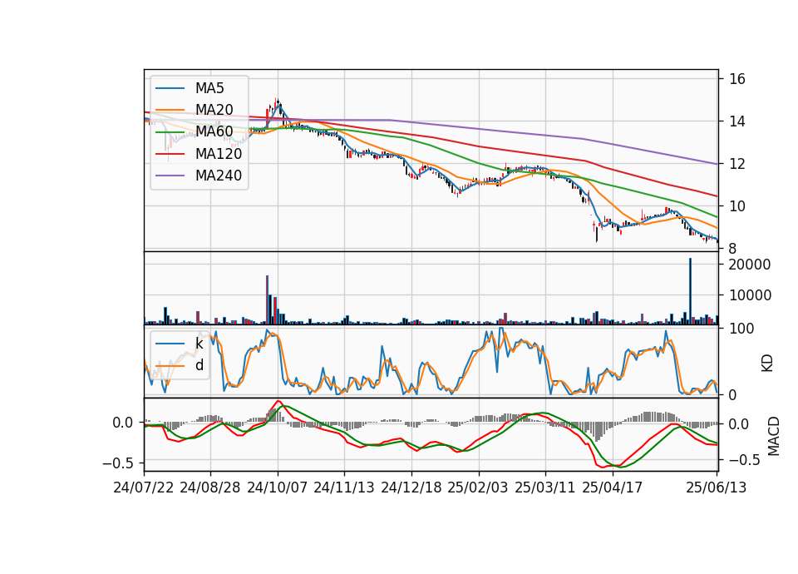The width and height of the screenshot is (798, 574).
Task: Click the MA240 legend label
Action: coord(219,176)
